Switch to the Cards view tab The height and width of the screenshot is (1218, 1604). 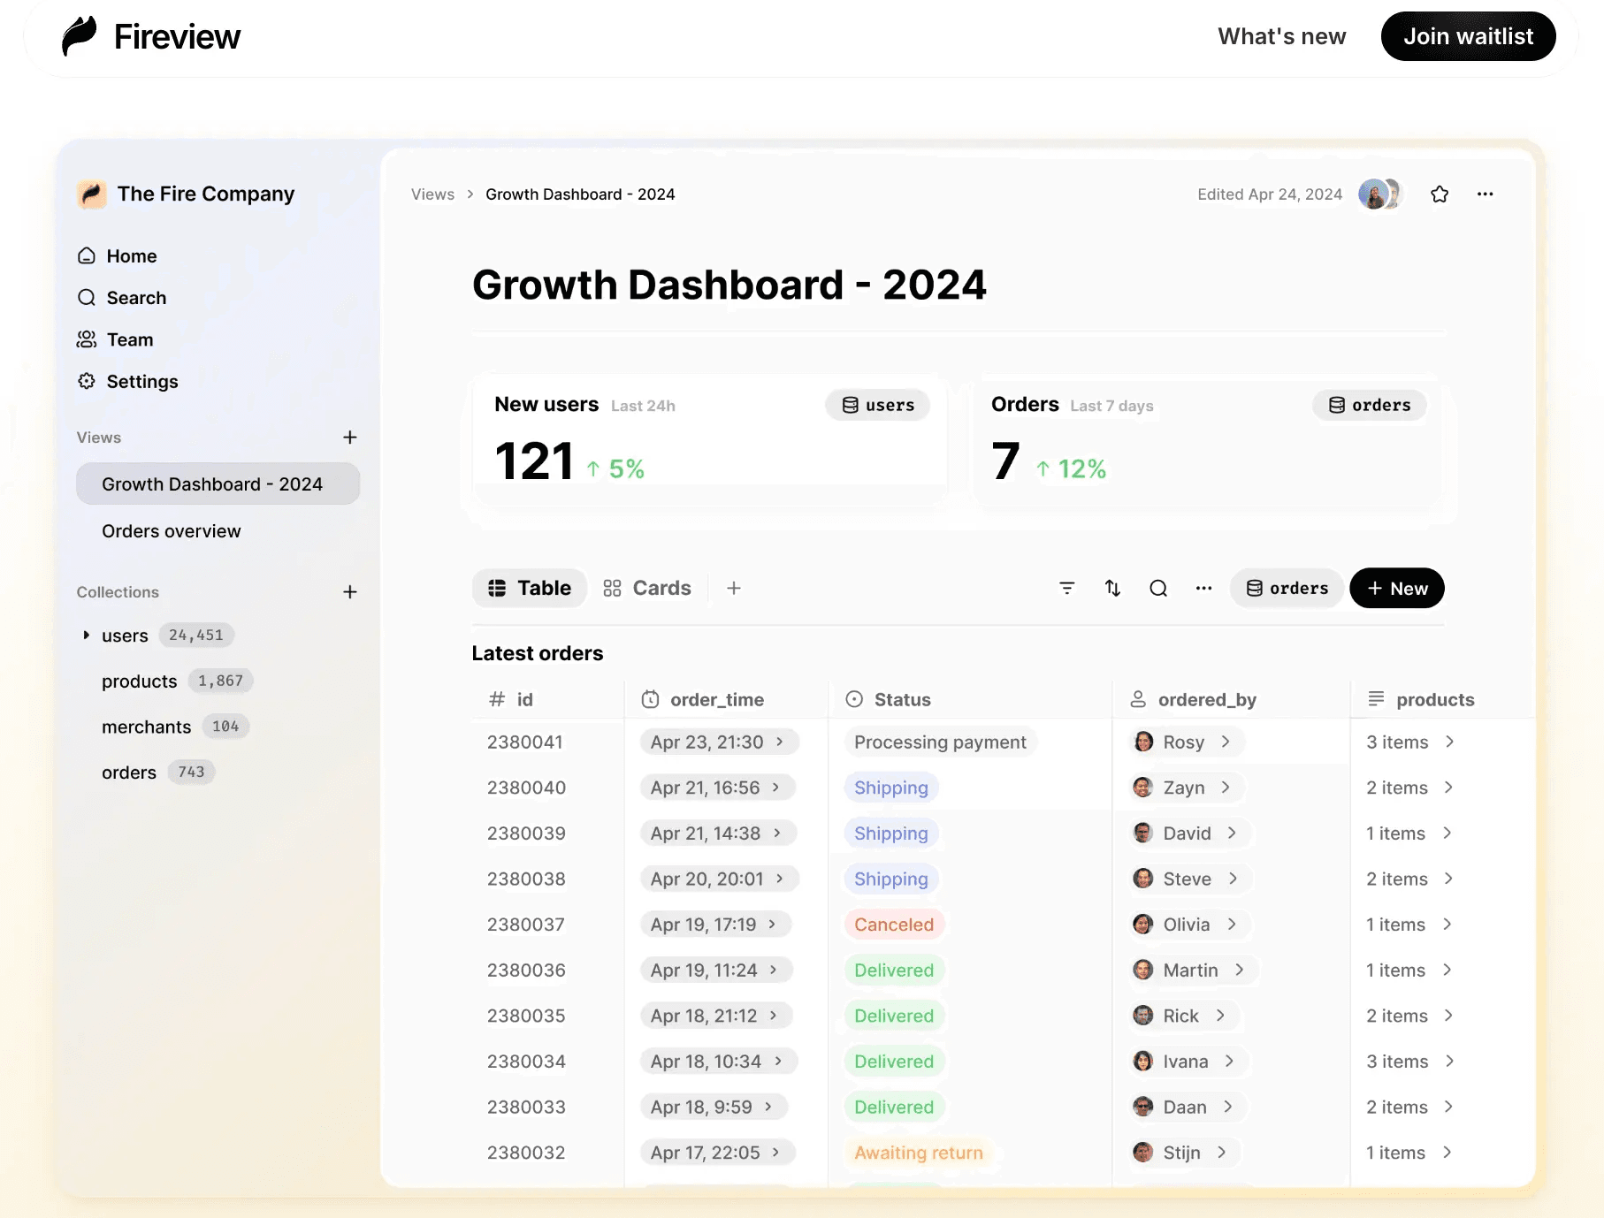(647, 589)
